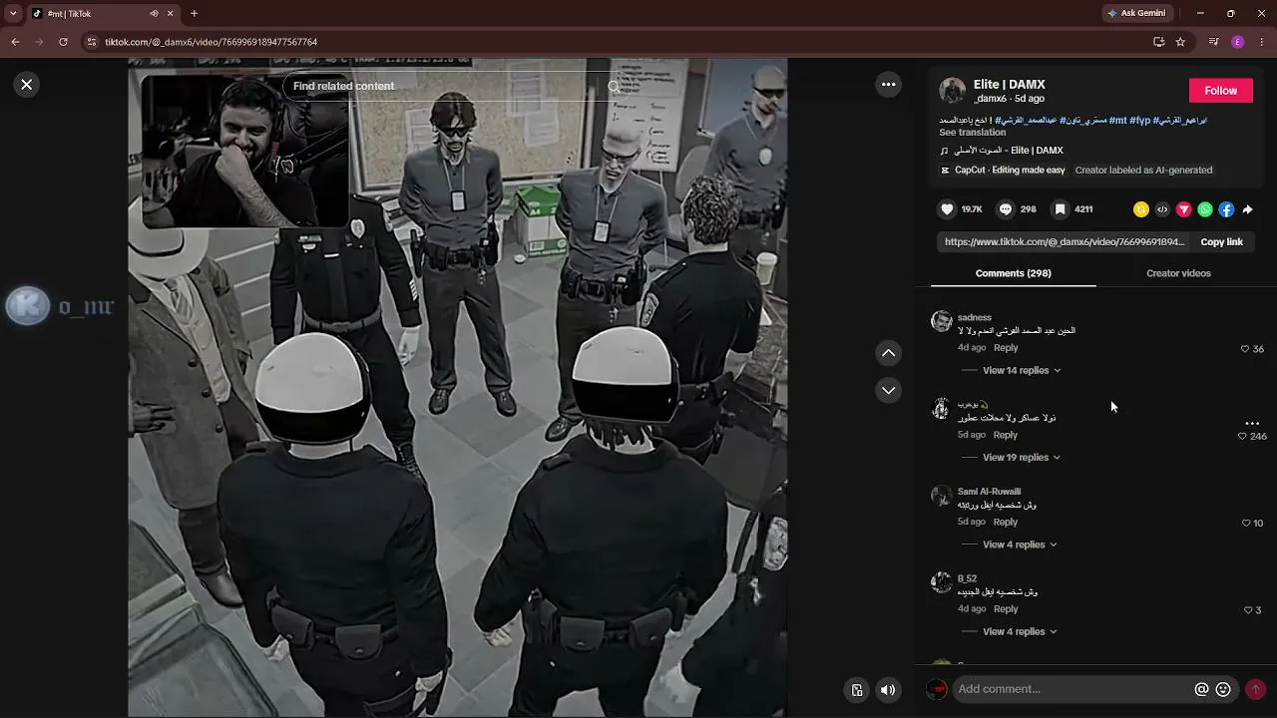Click the search magnifier in Find related content
Image resolution: width=1277 pixels, height=718 pixels.
615,86
